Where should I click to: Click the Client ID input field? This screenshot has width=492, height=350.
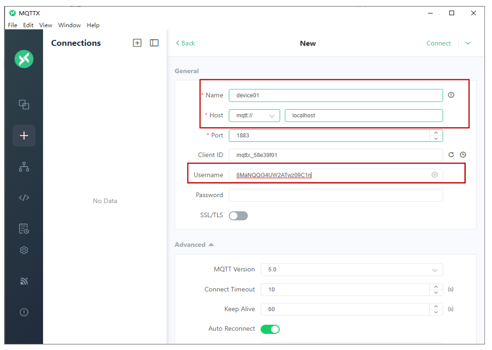[x=336, y=155]
